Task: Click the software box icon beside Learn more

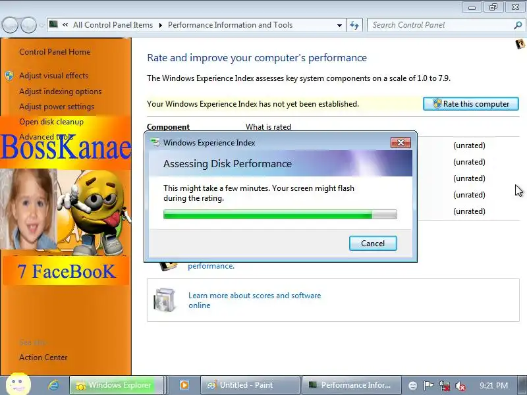Action: (164, 300)
